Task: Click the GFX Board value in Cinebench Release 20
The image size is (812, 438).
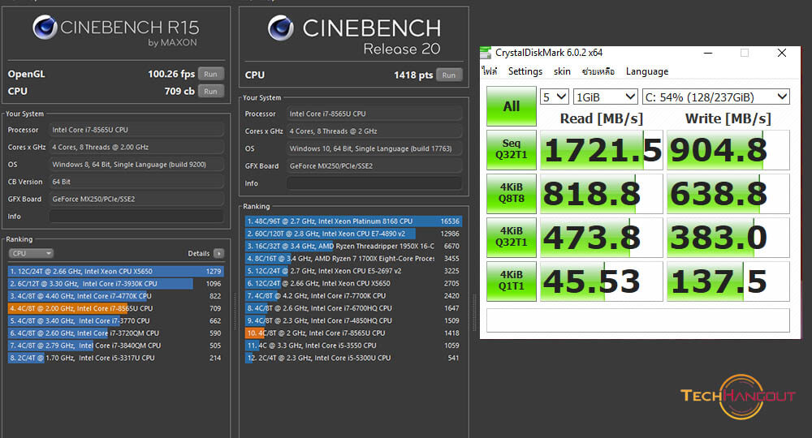Action: [x=374, y=166]
